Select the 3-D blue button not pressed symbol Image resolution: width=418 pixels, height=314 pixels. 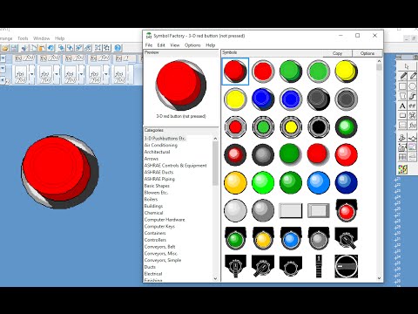(263, 99)
